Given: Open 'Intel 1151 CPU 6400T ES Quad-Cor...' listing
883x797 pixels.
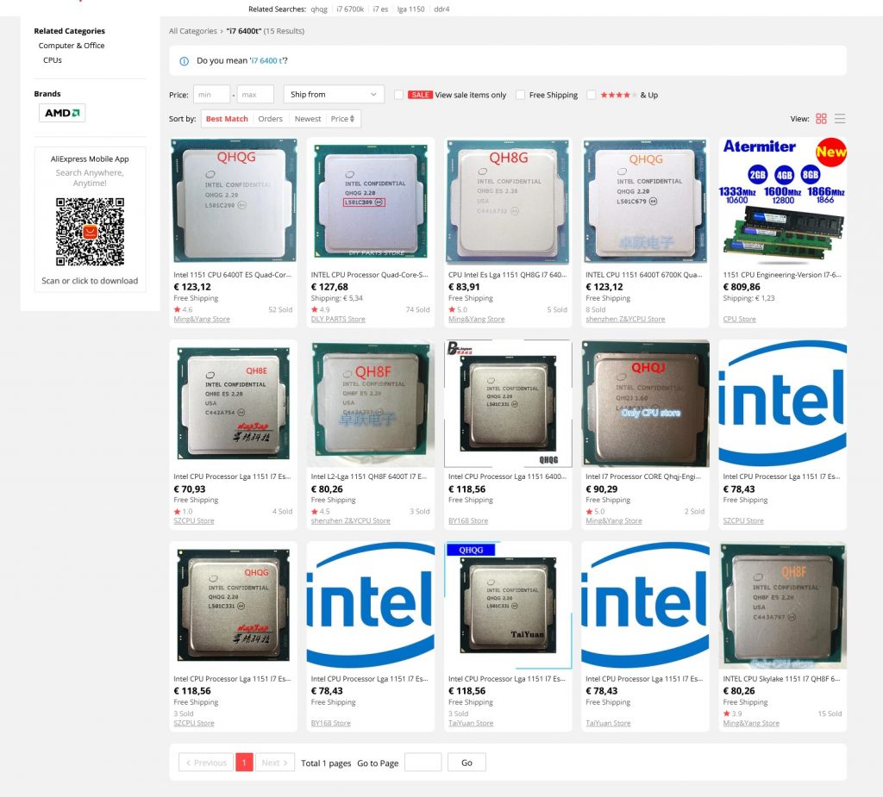Looking at the screenshot, I should coord(233,275).
